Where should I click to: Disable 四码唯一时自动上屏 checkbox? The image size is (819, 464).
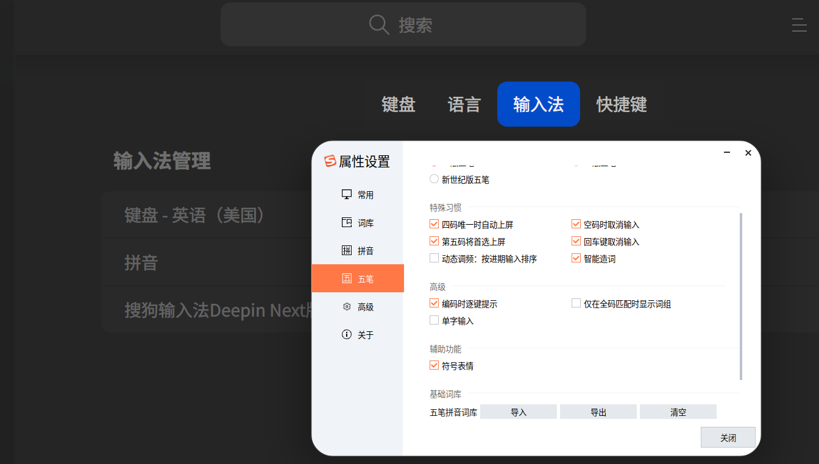click(x=434, y=225)
